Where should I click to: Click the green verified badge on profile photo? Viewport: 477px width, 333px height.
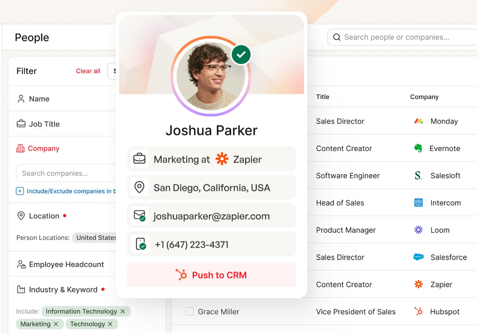click(x=241, y=55)
